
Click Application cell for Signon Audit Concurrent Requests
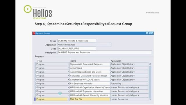(129, 64)
